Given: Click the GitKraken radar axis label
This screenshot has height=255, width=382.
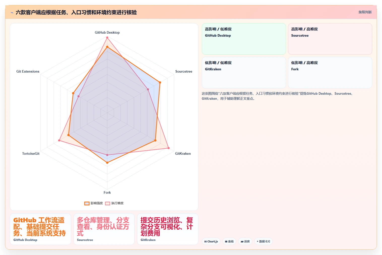Looking at the screenshot, I should click(183, 154).
